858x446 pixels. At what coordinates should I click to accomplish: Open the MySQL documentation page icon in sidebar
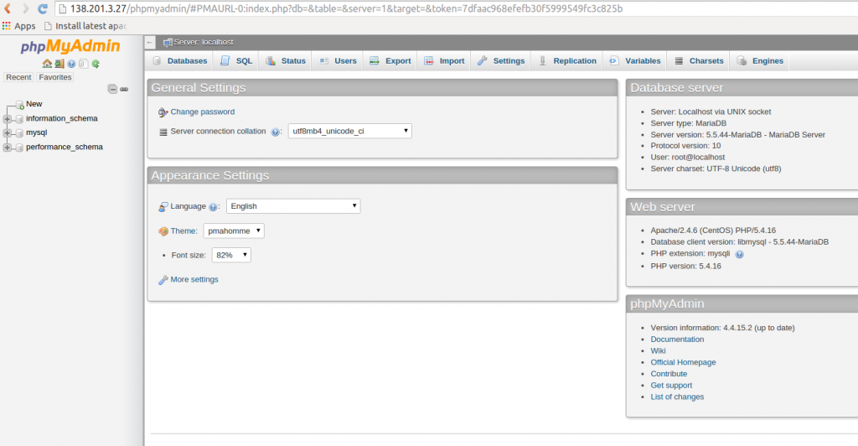83,64
